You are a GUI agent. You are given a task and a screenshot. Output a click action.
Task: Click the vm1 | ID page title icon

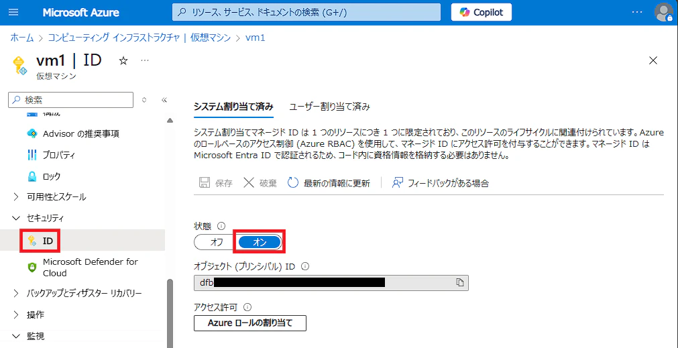pyautogui.click(x=20, y=66)
